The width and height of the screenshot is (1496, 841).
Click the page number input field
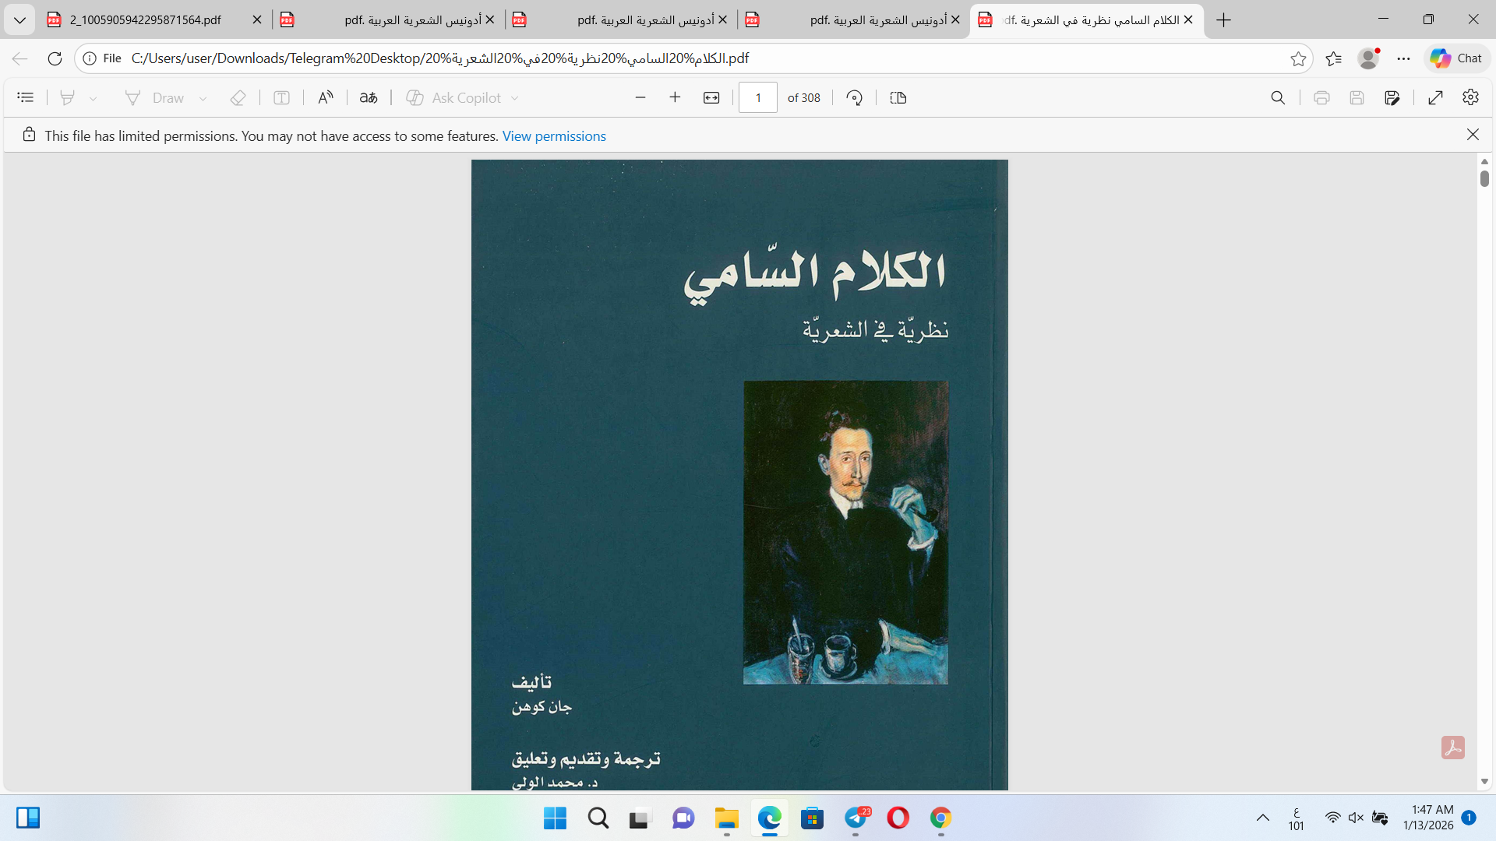(x=758, y=97)
